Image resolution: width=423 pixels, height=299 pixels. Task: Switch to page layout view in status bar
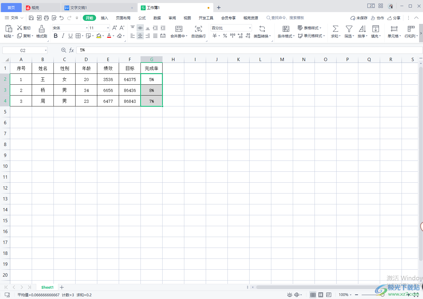pos(321,295)
